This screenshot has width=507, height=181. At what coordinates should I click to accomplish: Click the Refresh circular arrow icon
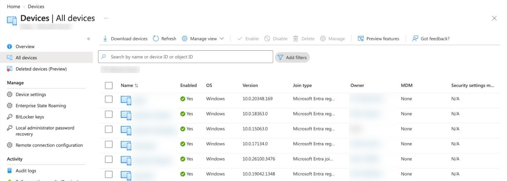pos(156,39)
